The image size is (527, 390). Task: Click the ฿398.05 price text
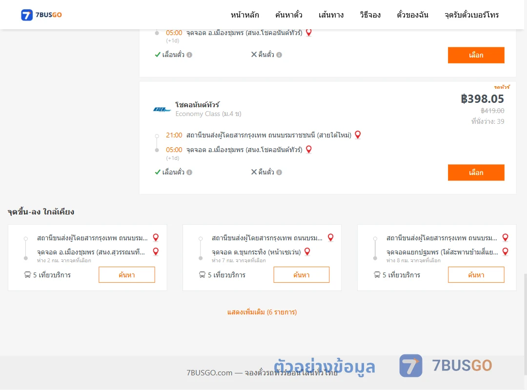(x=482, y=99)
